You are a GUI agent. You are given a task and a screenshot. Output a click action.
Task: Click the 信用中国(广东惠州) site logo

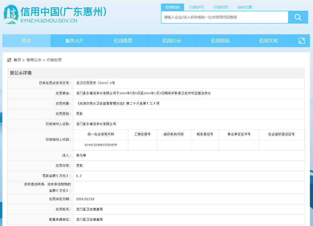coord(55,15)
